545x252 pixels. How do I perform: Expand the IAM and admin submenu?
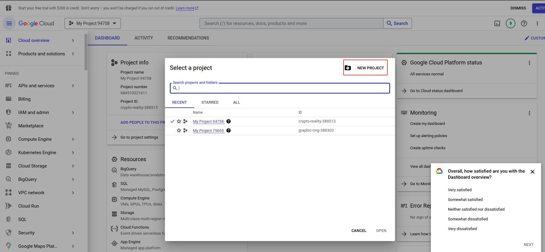[73, 112]
